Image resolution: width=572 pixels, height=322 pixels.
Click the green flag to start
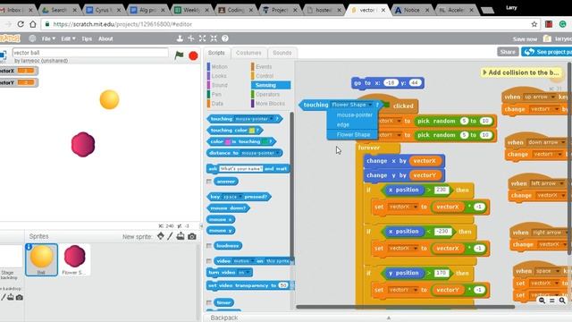tap(179, 55)
